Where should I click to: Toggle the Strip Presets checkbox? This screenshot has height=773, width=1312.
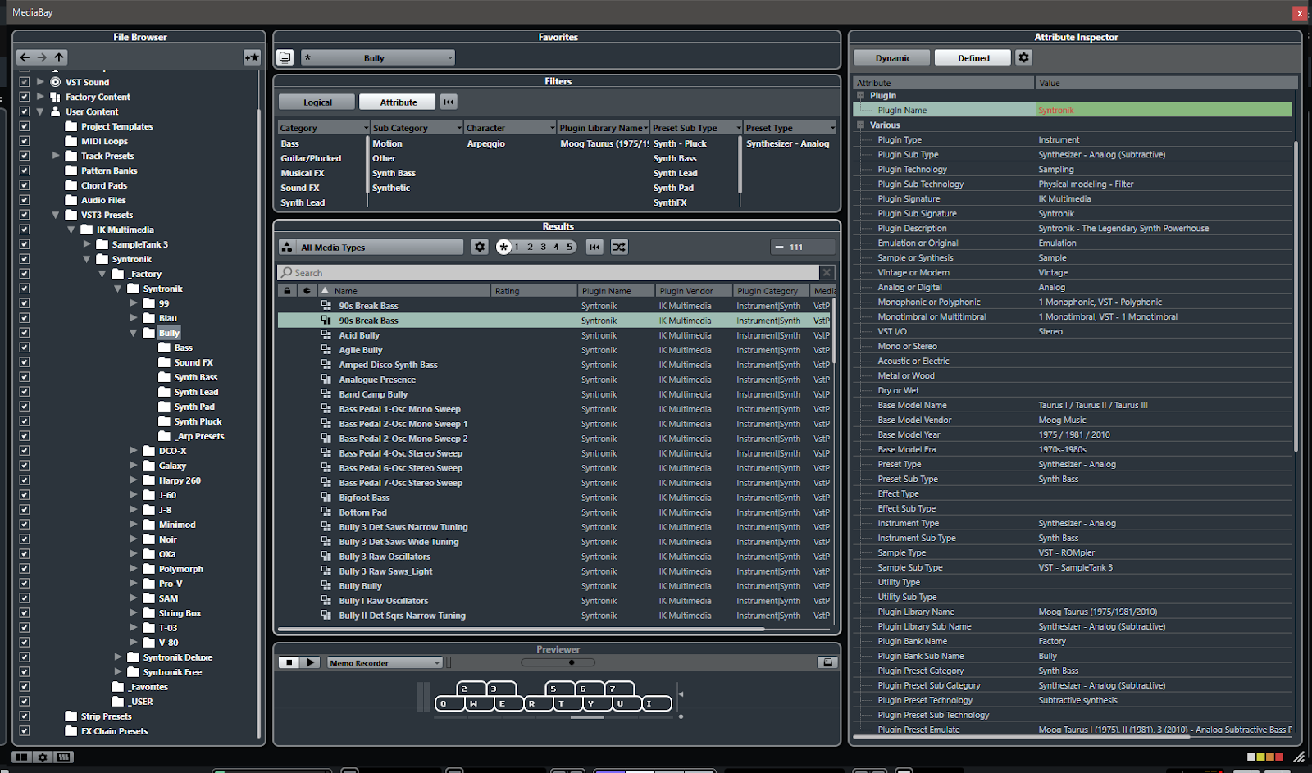pyautogui.click(x=24, y=716)
